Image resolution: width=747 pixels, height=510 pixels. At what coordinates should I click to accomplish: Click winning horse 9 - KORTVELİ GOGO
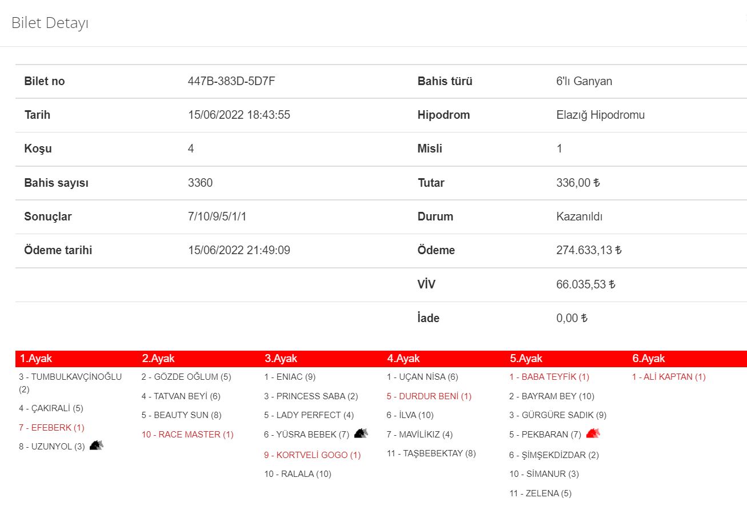(312, 455)
